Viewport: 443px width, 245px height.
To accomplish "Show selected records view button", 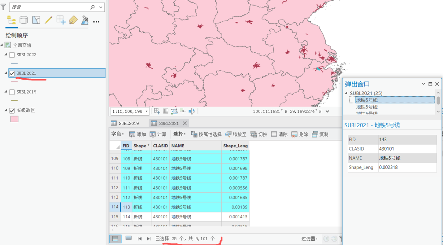I will (x=128, y=238).
